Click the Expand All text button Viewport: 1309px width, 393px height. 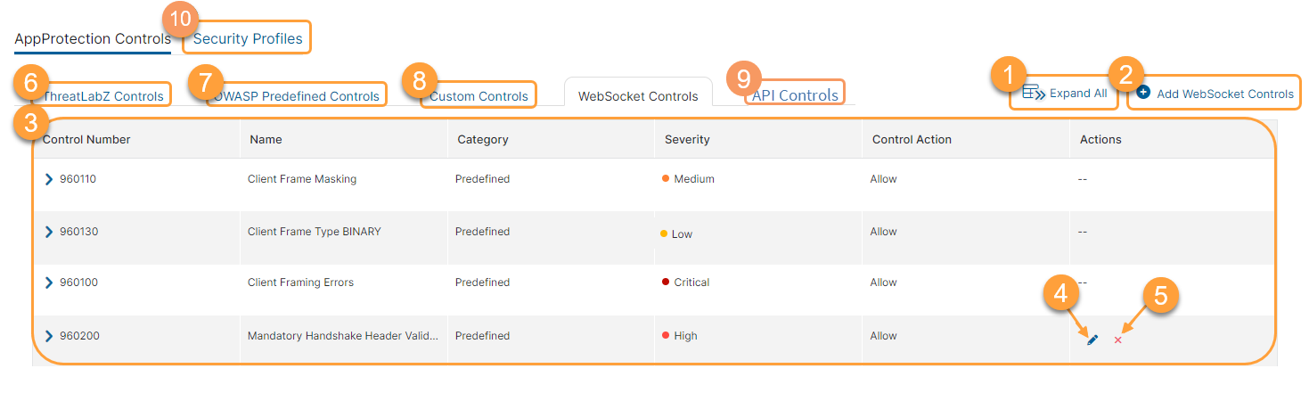pyautogui.click(x=1077, y=94)
